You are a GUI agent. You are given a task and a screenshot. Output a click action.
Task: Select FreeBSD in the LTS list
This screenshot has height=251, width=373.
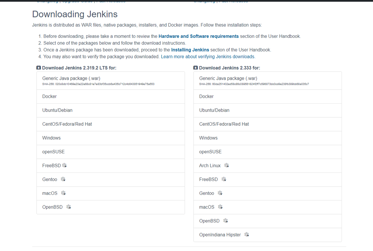coord(111,165)
